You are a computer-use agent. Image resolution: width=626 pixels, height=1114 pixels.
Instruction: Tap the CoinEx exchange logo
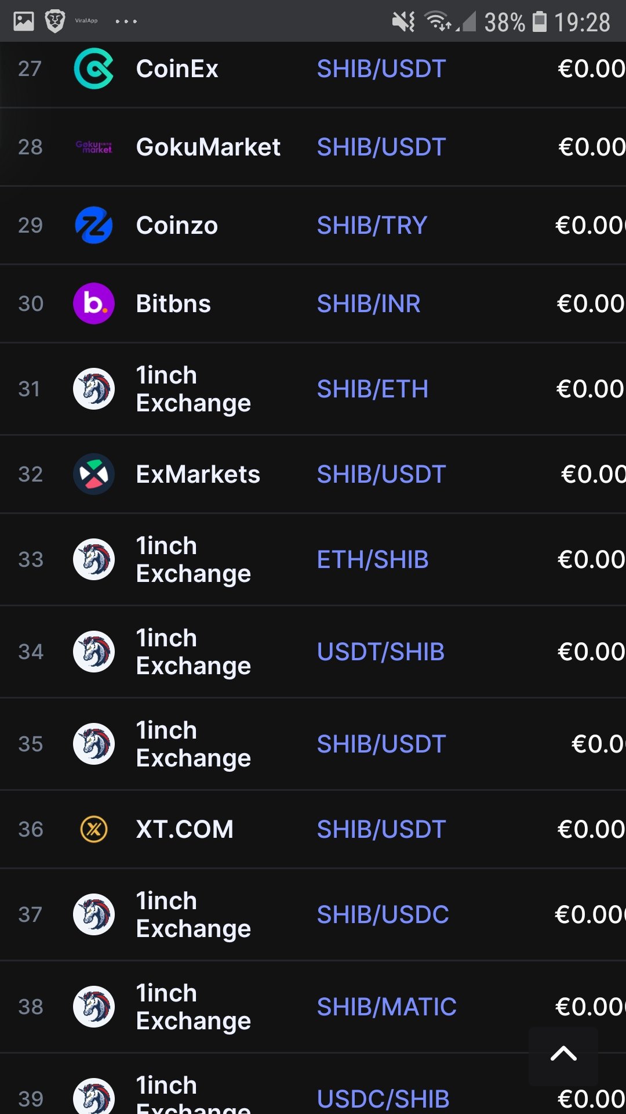pos(93,68)
